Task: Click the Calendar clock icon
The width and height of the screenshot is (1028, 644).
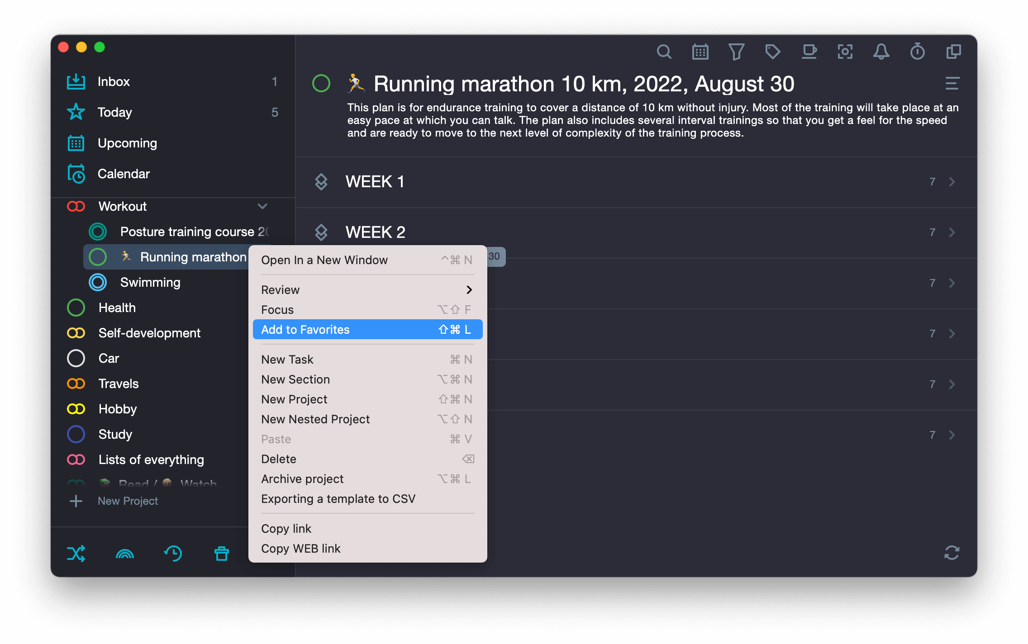Action: 76,174
